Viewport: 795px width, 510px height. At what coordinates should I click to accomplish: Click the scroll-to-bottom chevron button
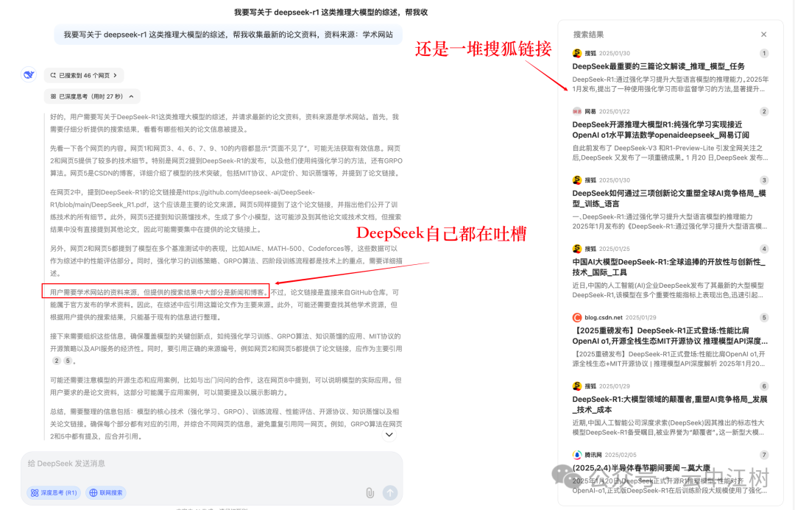[389, 434]
